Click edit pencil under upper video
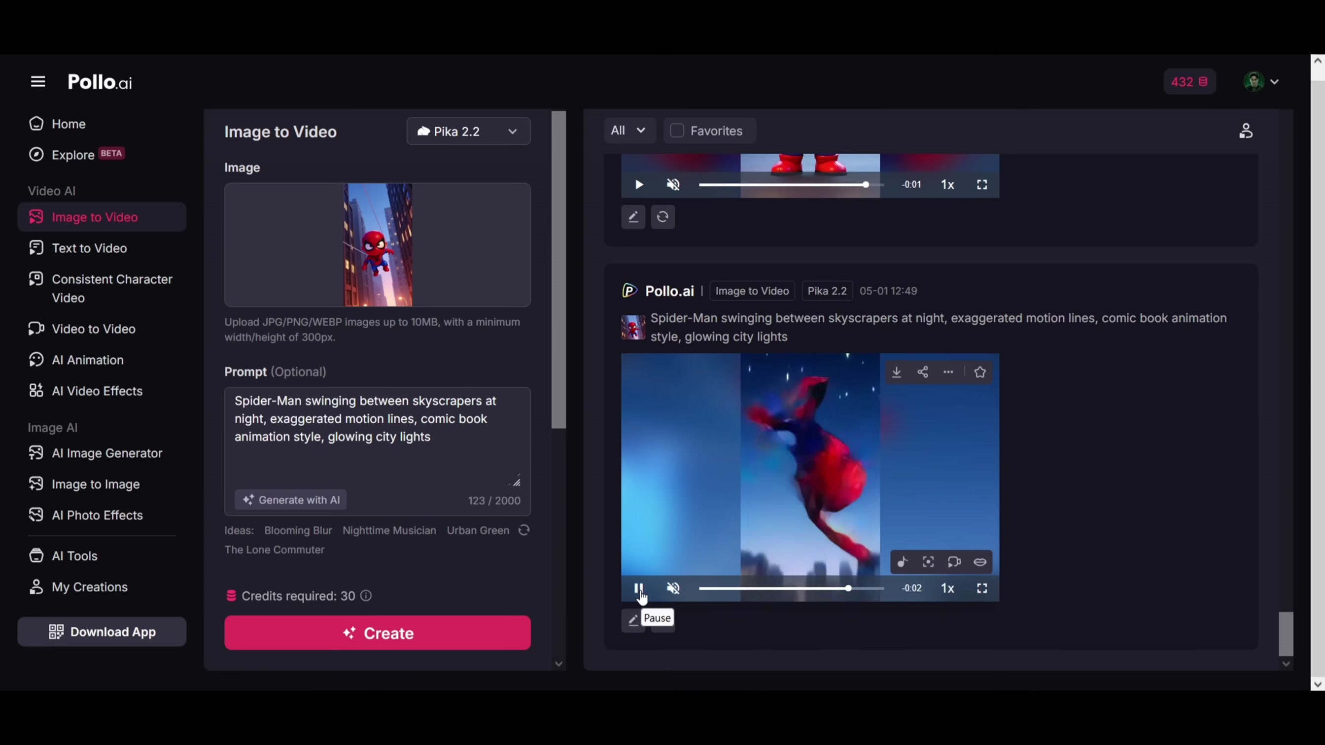This screenshot has height=745, width=1325. click(x=633, y=217)
